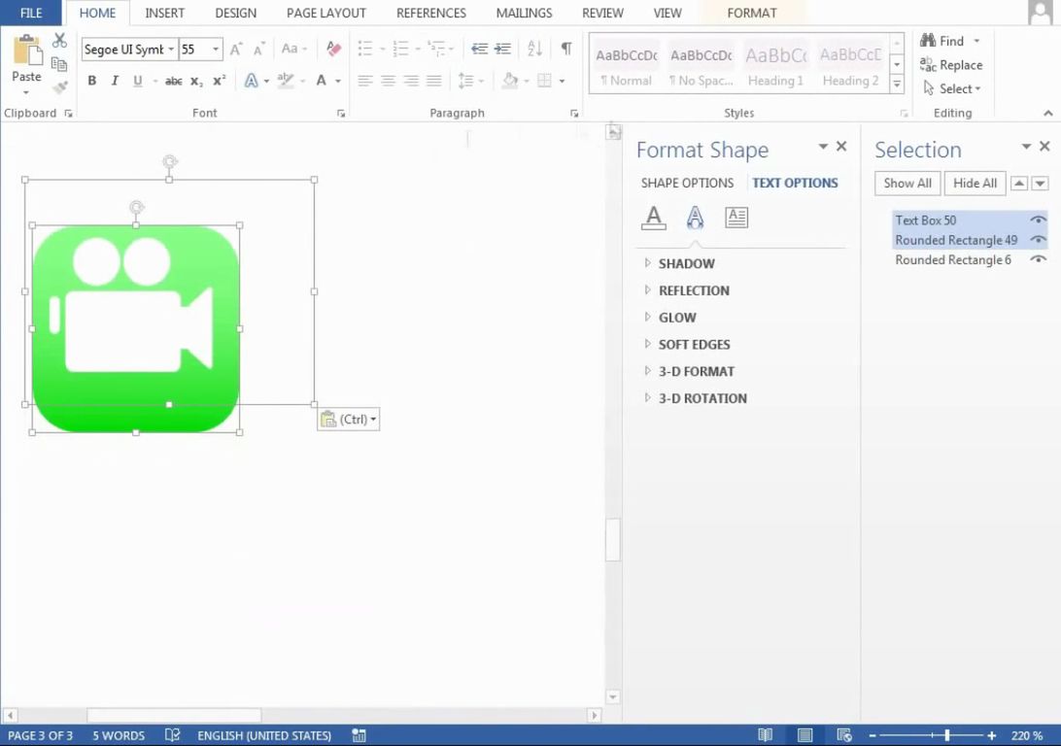Click the Text Effects icon
The height and width of the screenshot is (746, 1061).
pos(251,81)
